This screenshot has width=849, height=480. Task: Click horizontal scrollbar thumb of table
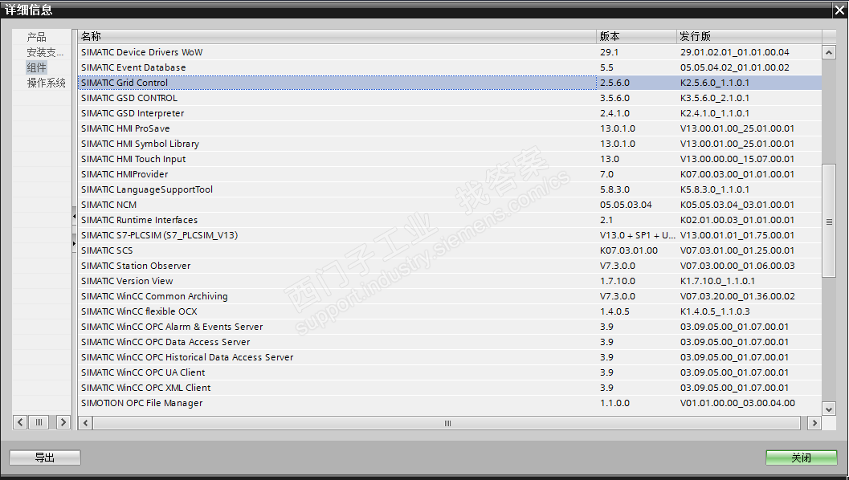click(447, 423)
